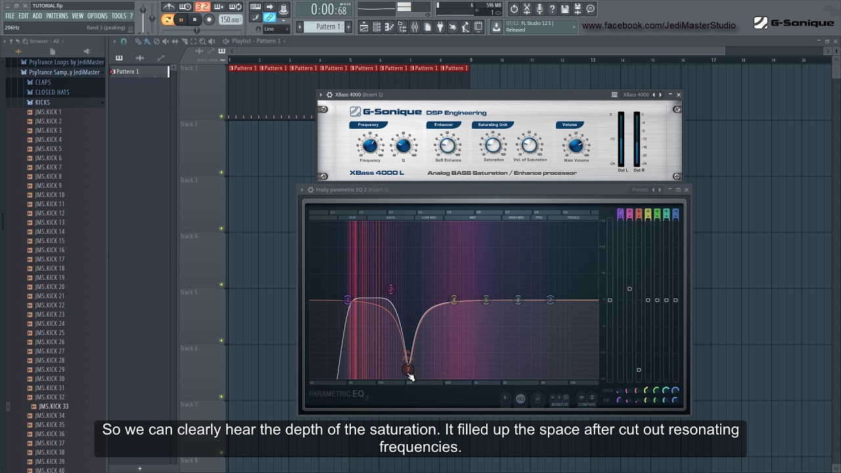Adjust the XBass 4000 Frequency knob
The width and height of the screenshot is (841, 473).
click(369, 145)
